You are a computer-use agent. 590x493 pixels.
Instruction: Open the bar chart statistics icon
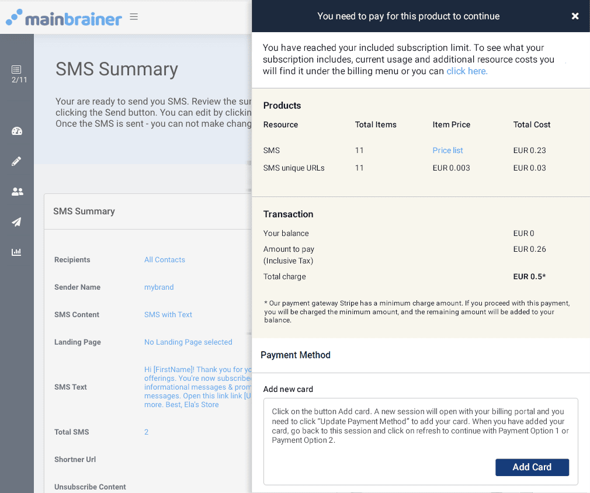pyautogui.click(x=17, y=252)
